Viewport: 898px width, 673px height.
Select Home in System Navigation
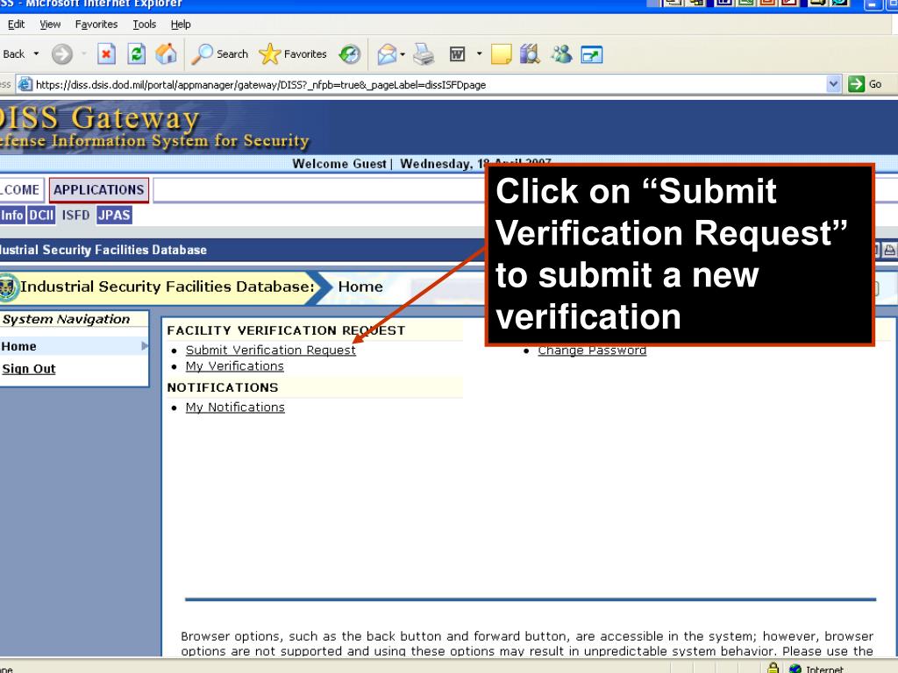[19, 346]
